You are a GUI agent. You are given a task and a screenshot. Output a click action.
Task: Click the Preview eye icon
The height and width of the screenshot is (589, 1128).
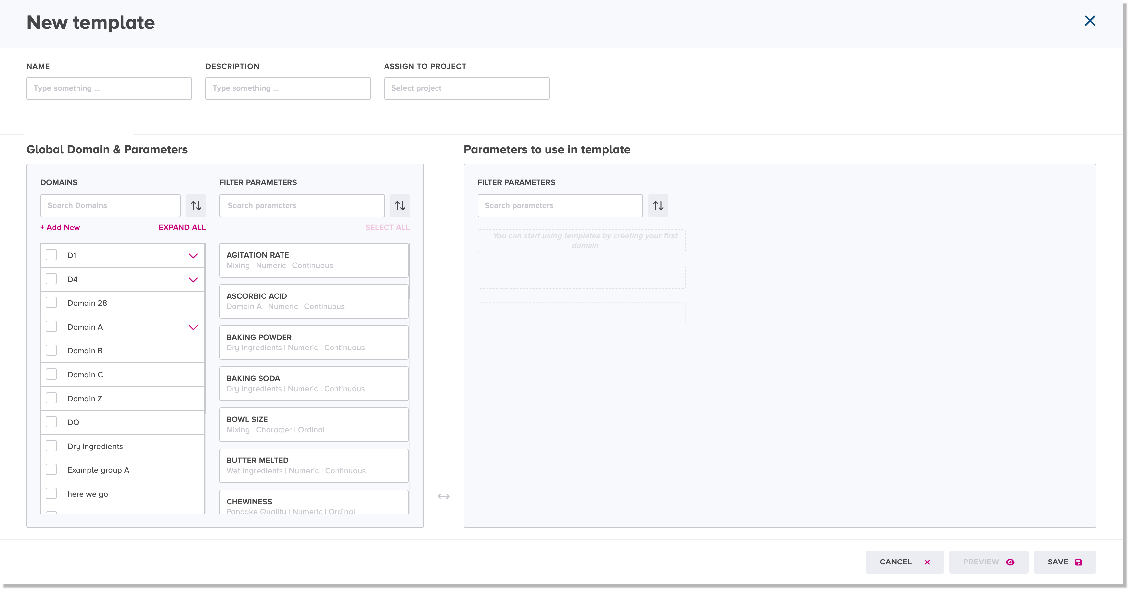[1010, 562]
